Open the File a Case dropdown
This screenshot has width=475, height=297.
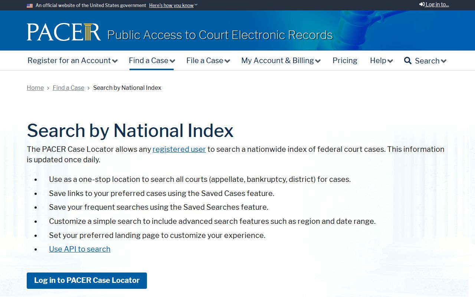pos(208,61)
